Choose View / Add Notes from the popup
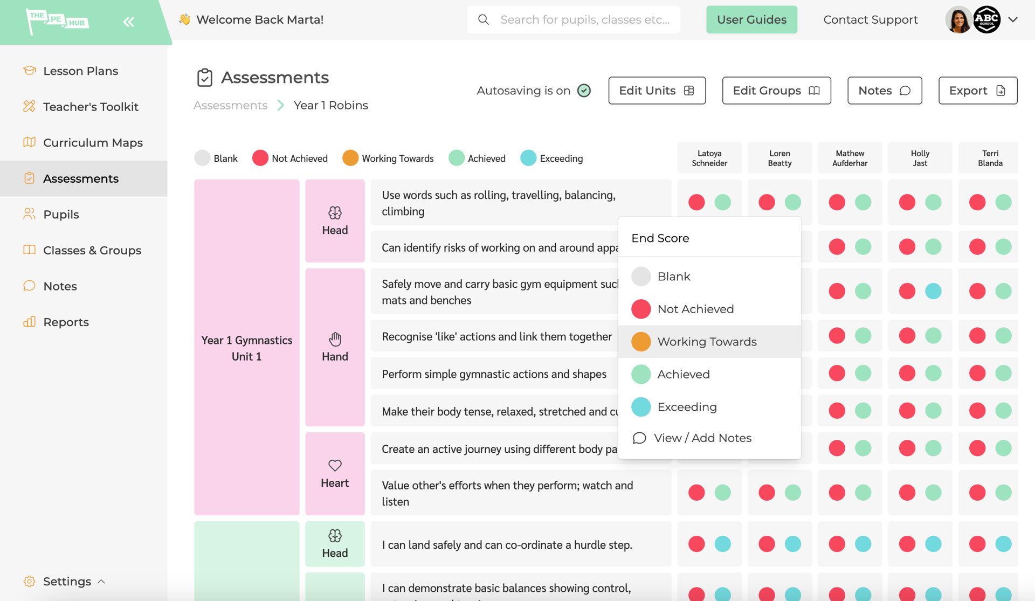Image resolution: width=1035 pixels, height=601 pixels. pos(702,438)
